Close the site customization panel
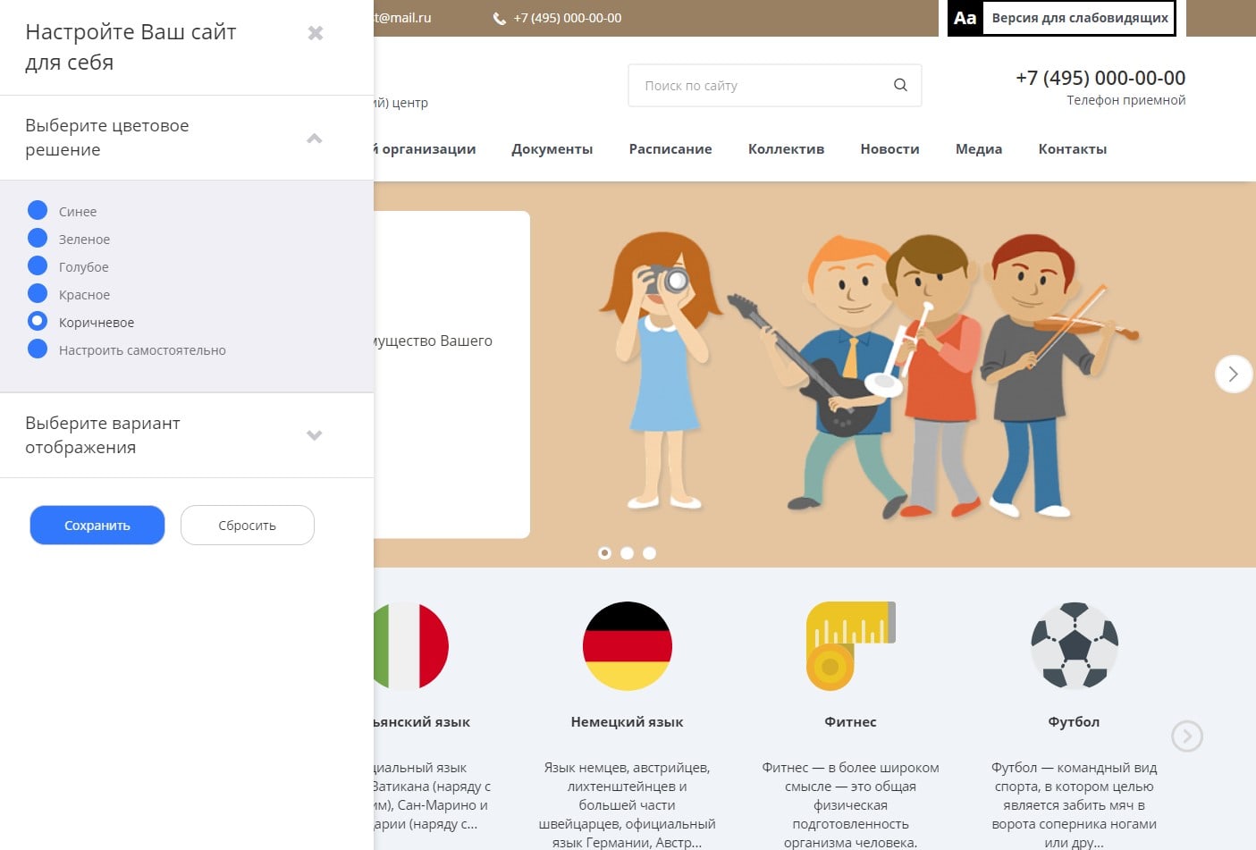1256x850 pixels. coord(315,33)
